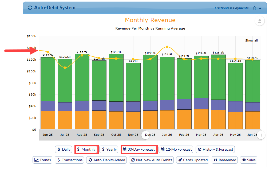Switch to the Daily revenue view

point(64,149)
